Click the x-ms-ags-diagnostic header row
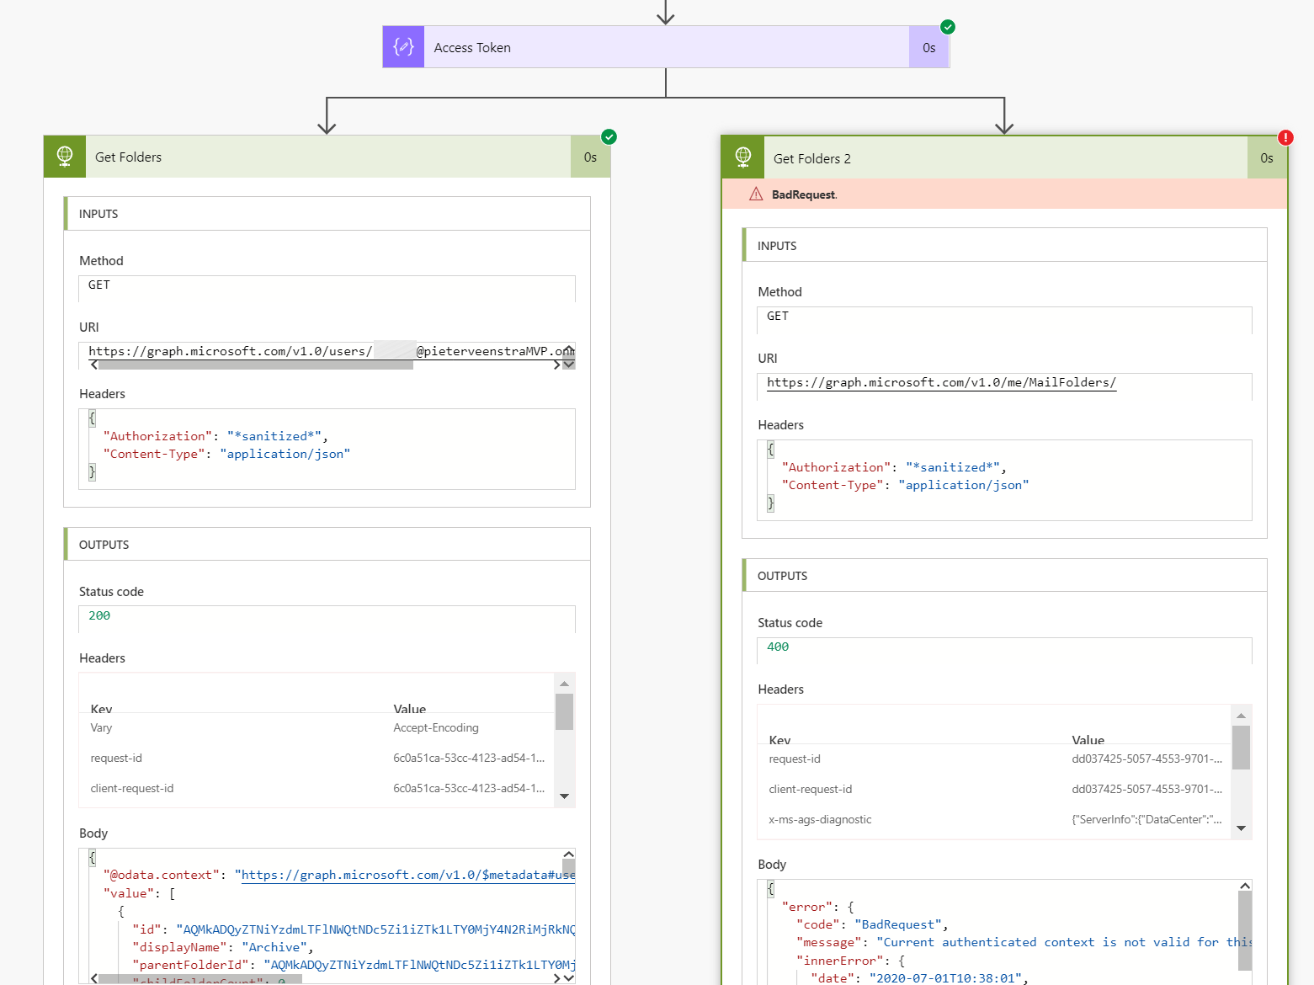This screenshot has width=1314, height=985. coord(996,820)
